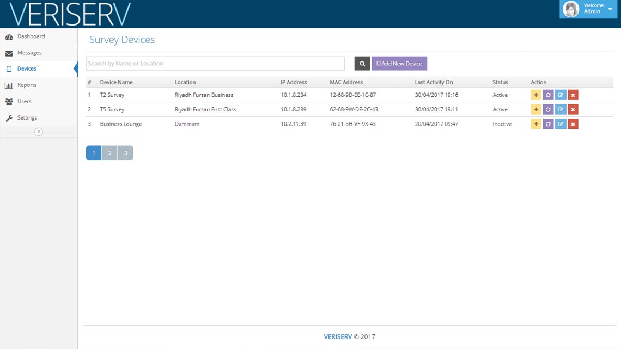The width and height of the screenshot is (621, 349).
Task: Click the yellow plus icon for T2 Survey
Action: point(536,95)
